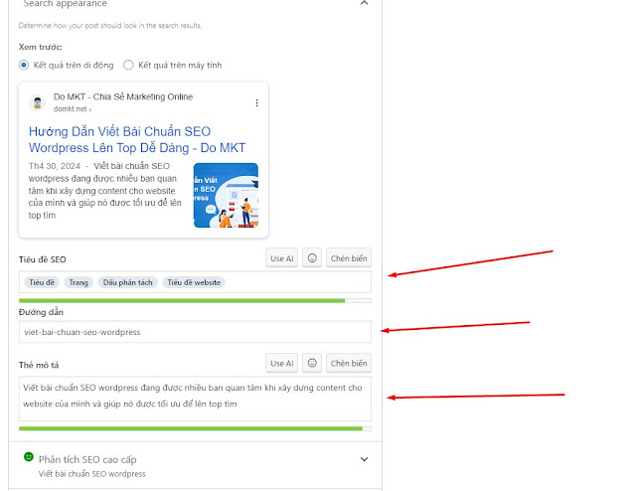Open the three-dot menu in preview card
635x491 pixels.
256,103
